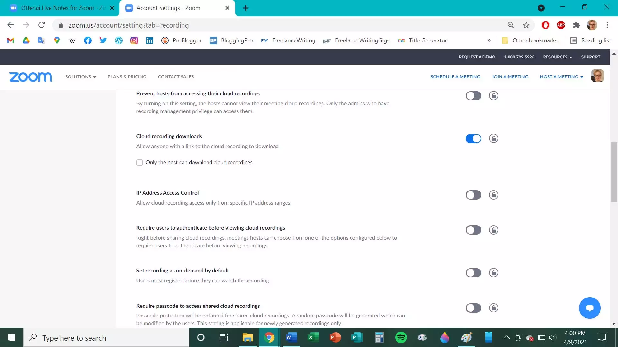Image resolution: width=618 pixels, height=347 pixels.
Task: Click the 1.888.799.5926 phone number
Action: click(x=519, y=57)
